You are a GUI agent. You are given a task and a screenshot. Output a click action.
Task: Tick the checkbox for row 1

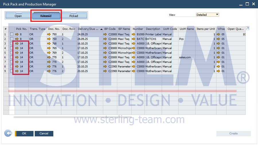tap(12, 34)
